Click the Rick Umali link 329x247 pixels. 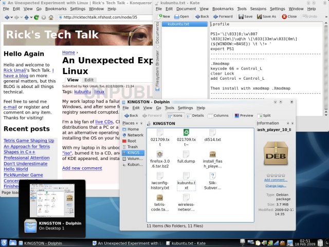pyautogui.click(x=15, y=70)
